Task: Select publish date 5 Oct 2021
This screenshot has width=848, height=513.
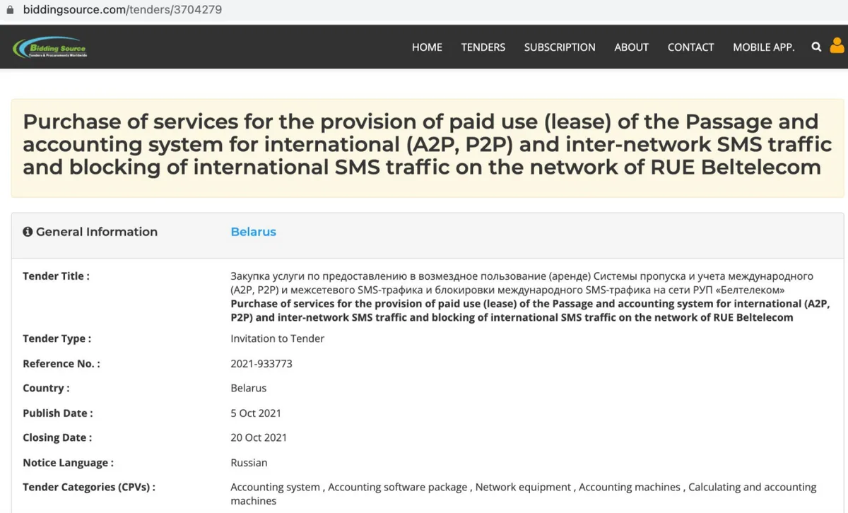Action: coord(256,413)
